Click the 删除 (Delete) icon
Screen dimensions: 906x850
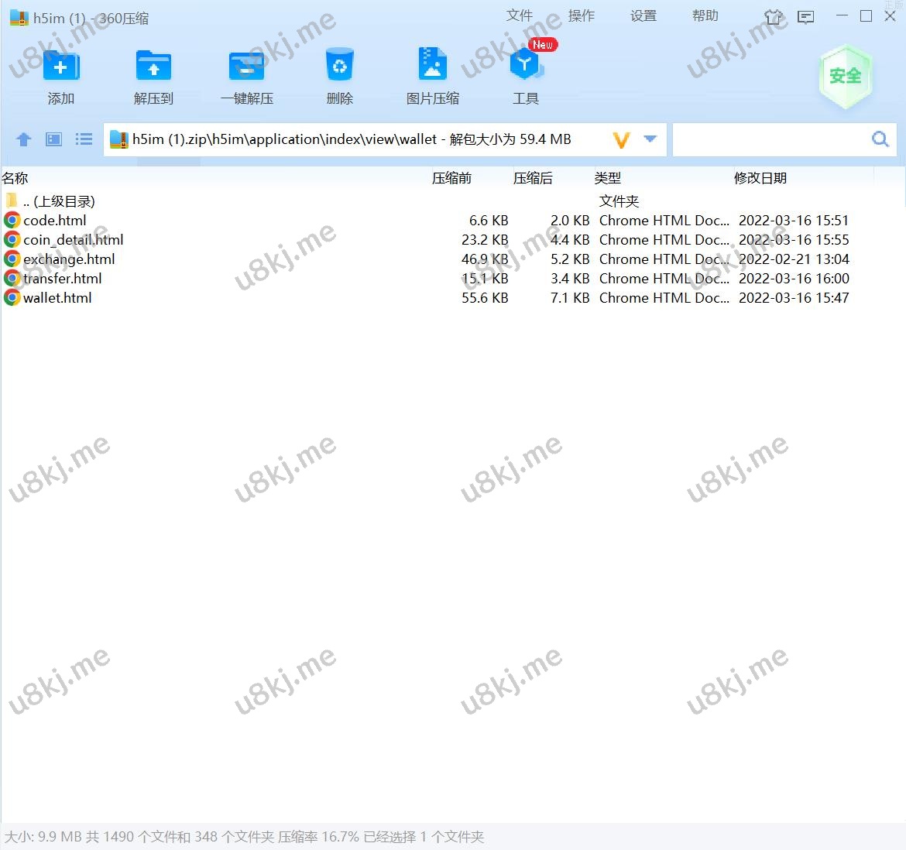coord(339,74)
